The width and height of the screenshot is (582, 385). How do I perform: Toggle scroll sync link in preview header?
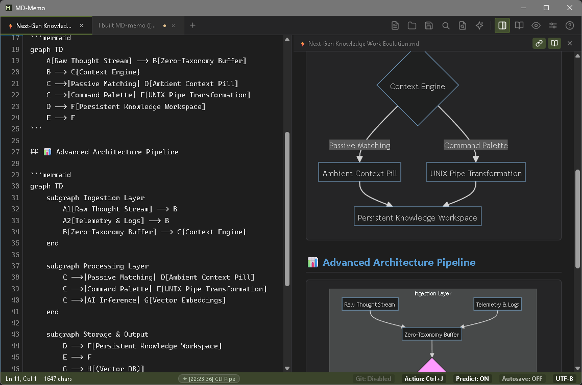pyautogui.click(x=539, y=43)
